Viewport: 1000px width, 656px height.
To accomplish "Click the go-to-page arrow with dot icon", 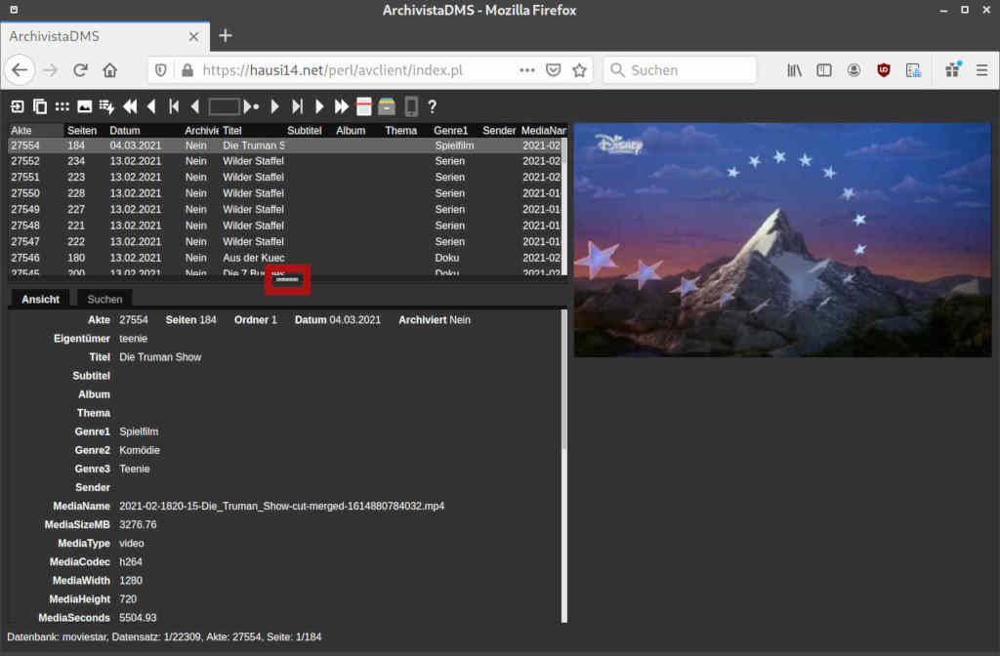I will point(251,106).
